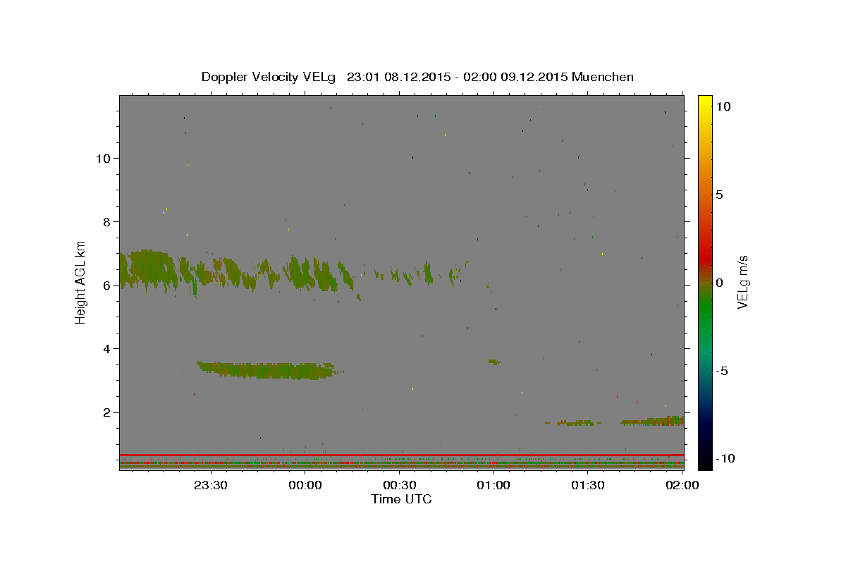Click the colorbar value '10' at top
Screen dimensions: 846x564
click(723, 106)
